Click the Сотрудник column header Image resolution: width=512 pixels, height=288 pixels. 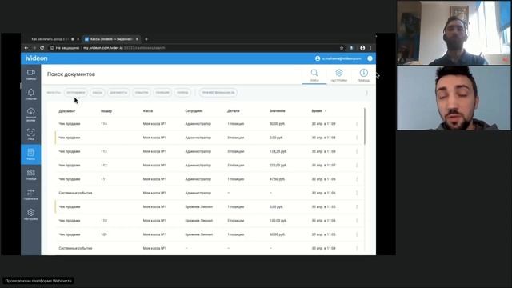194,111
